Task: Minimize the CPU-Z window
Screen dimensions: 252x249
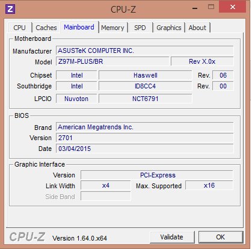Action: click(x=195, y=8)
